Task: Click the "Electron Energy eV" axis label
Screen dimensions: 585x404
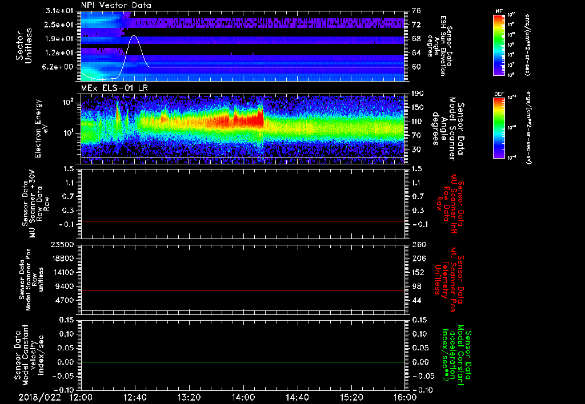Action: click(41, 128)
